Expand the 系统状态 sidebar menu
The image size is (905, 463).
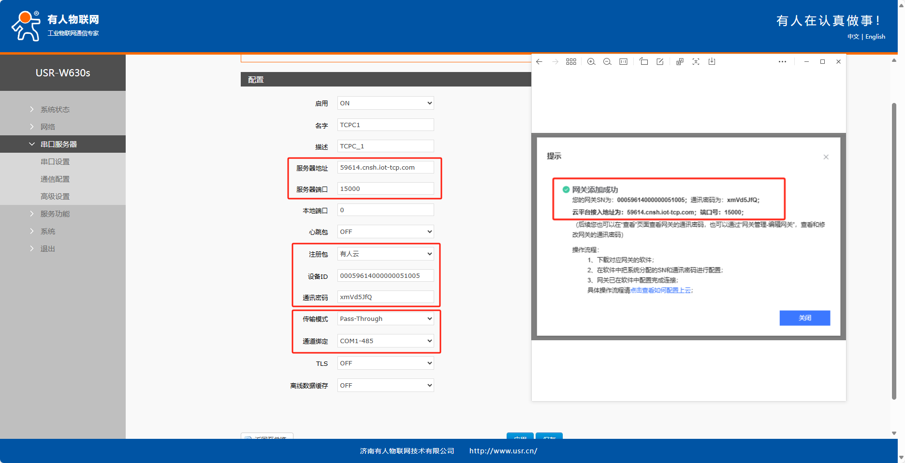[x=55, y=110]
